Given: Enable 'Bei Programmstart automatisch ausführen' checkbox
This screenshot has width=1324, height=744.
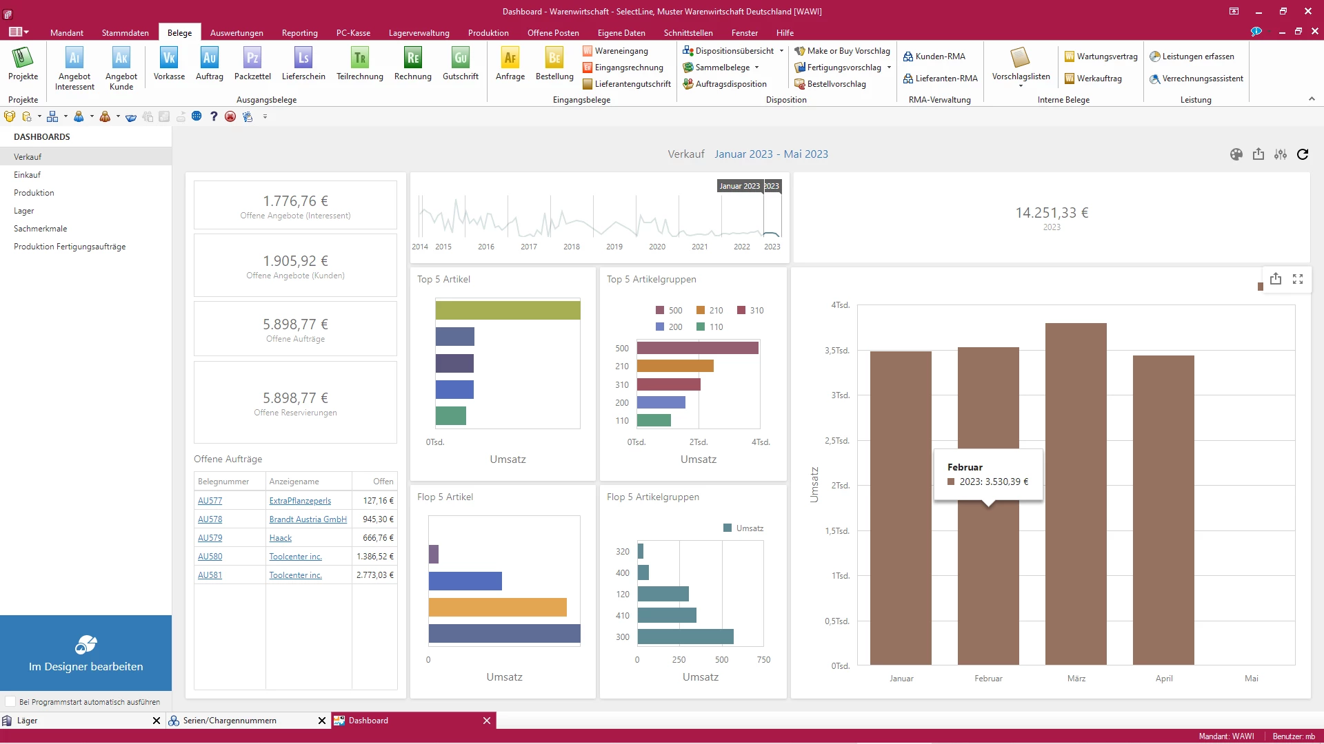Looking at the screenshot, I should point(10,702).
